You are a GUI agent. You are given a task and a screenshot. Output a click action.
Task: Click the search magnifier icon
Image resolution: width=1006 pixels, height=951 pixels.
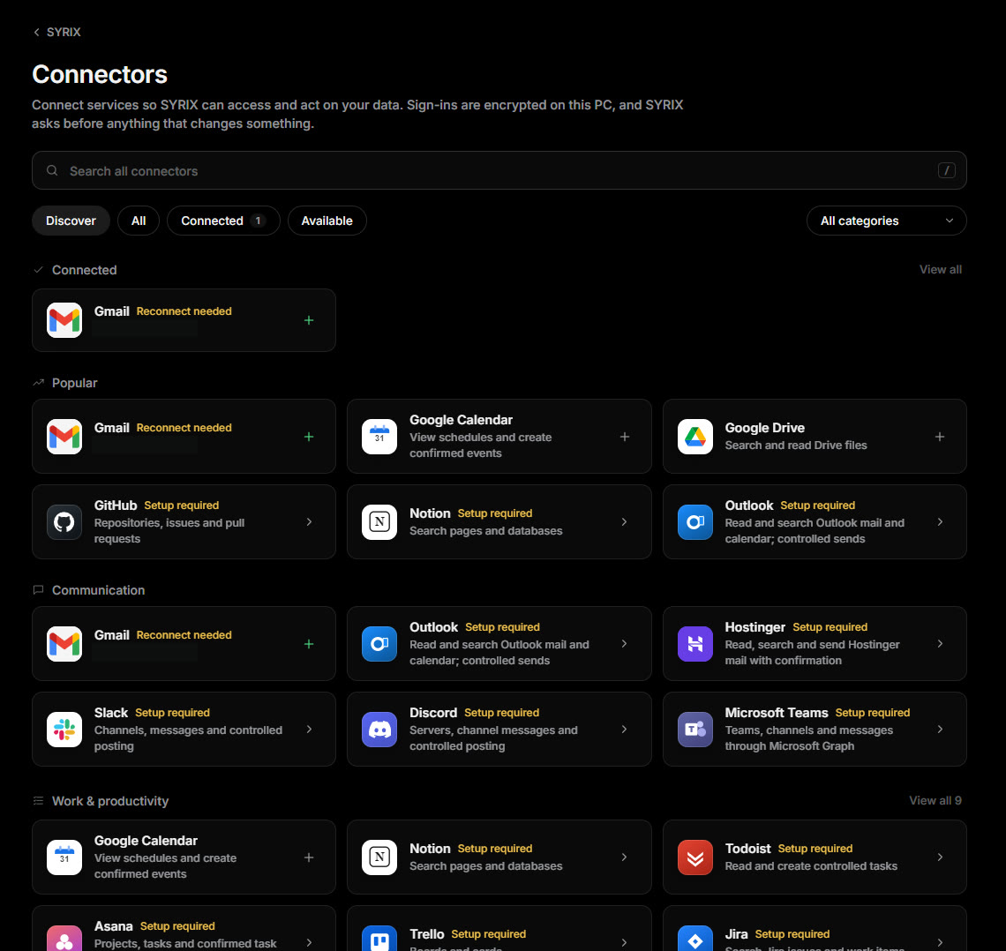point(53,170)
